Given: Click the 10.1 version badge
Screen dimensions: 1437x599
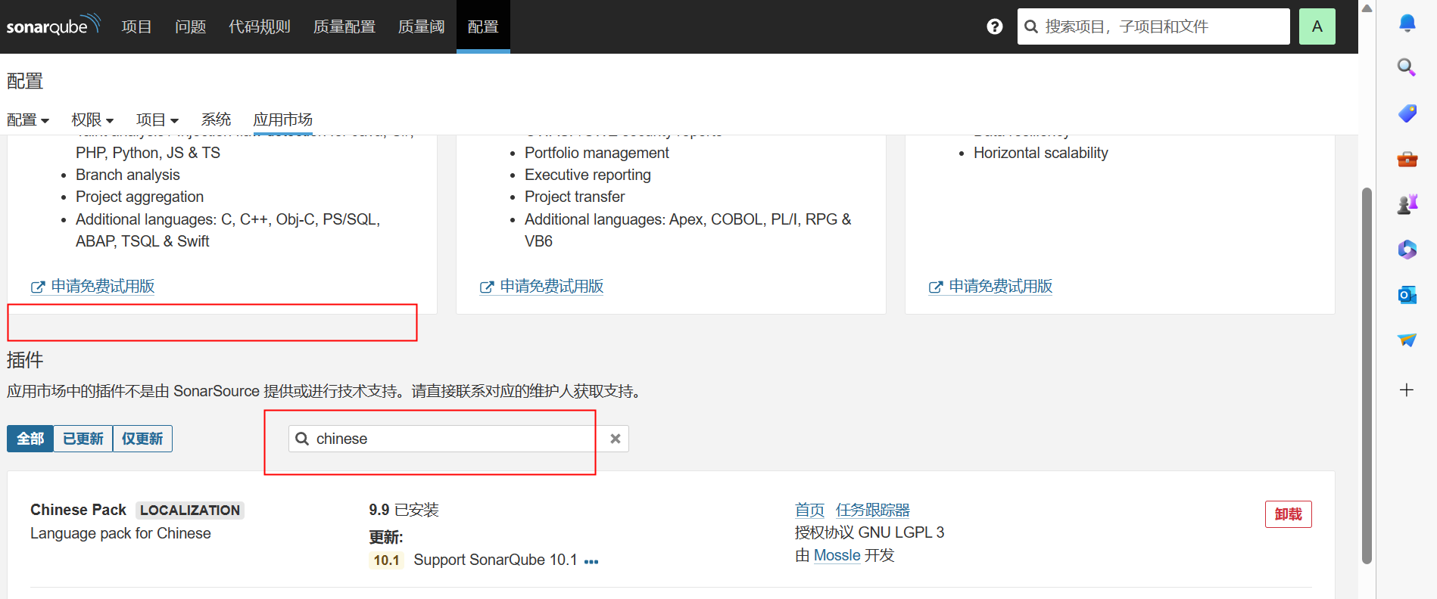Looking at the screenshot, I should [x=386, y=560].
